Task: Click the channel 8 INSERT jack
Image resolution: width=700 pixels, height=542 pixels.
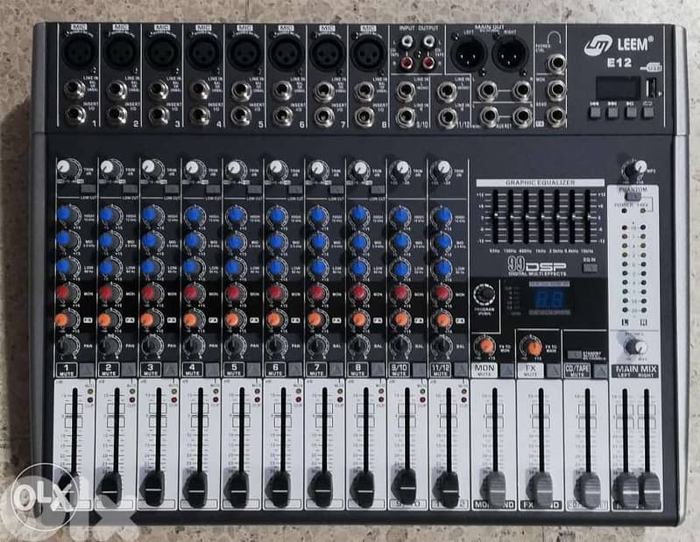Action: [364, 116]
